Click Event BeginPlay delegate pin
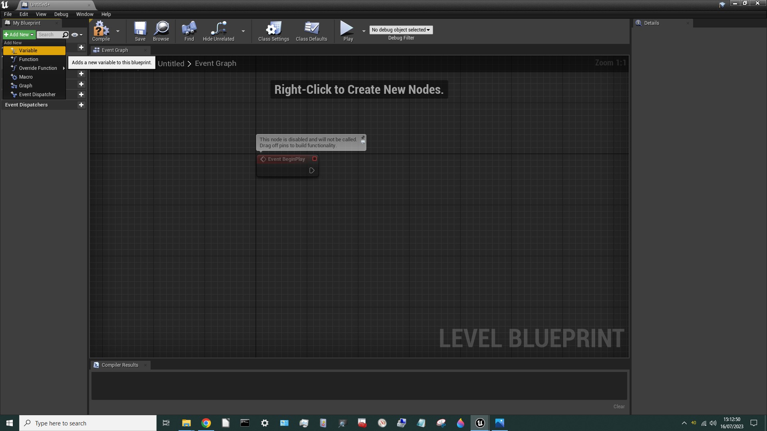 [314, 159]
